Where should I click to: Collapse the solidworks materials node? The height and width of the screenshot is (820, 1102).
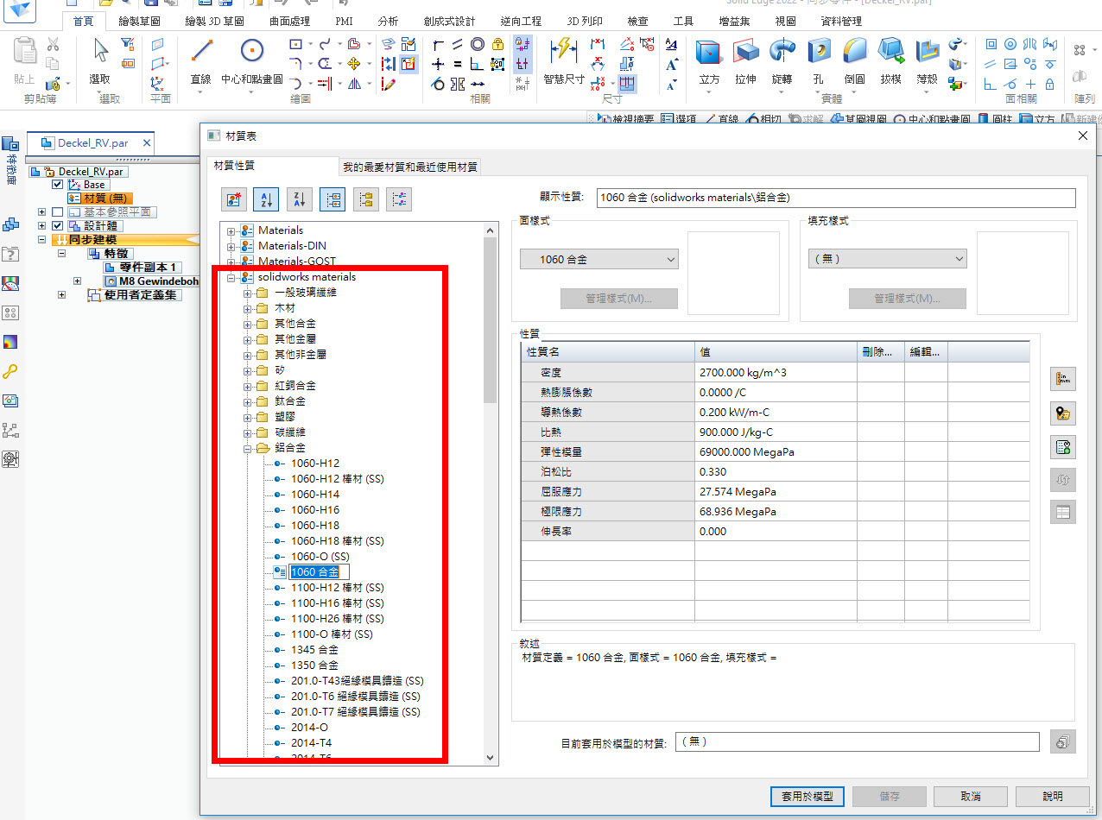tap(231, 277)
